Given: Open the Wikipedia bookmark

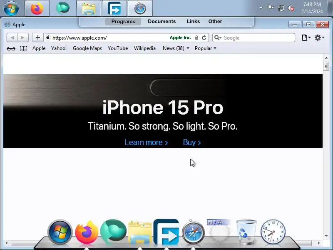Looking at the screenshot, I should point(144,48).
